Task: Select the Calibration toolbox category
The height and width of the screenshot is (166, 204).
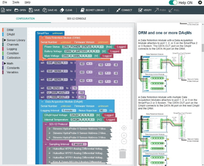Action: tap(14, 58)
